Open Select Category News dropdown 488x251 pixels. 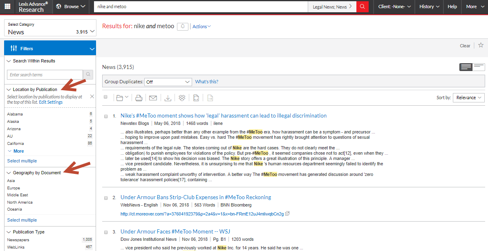point(50,28)
